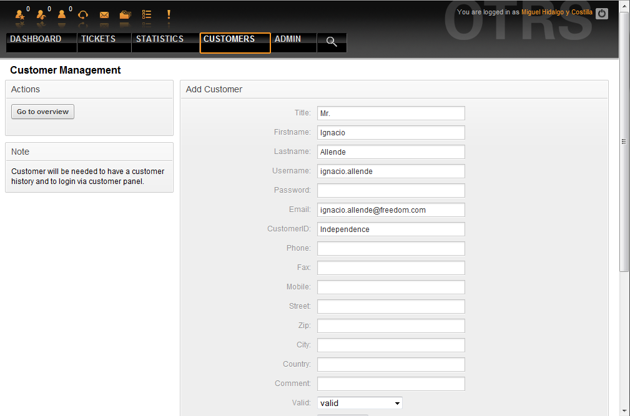Image resolution: width=630 pixels, height=416 pixels.
Task: Click the vertical page scrollbar
Action: point(624,142)
